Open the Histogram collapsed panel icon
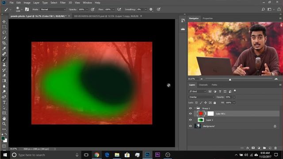The width and height of the screenshot is (283, 159). (x=183, y=29)
